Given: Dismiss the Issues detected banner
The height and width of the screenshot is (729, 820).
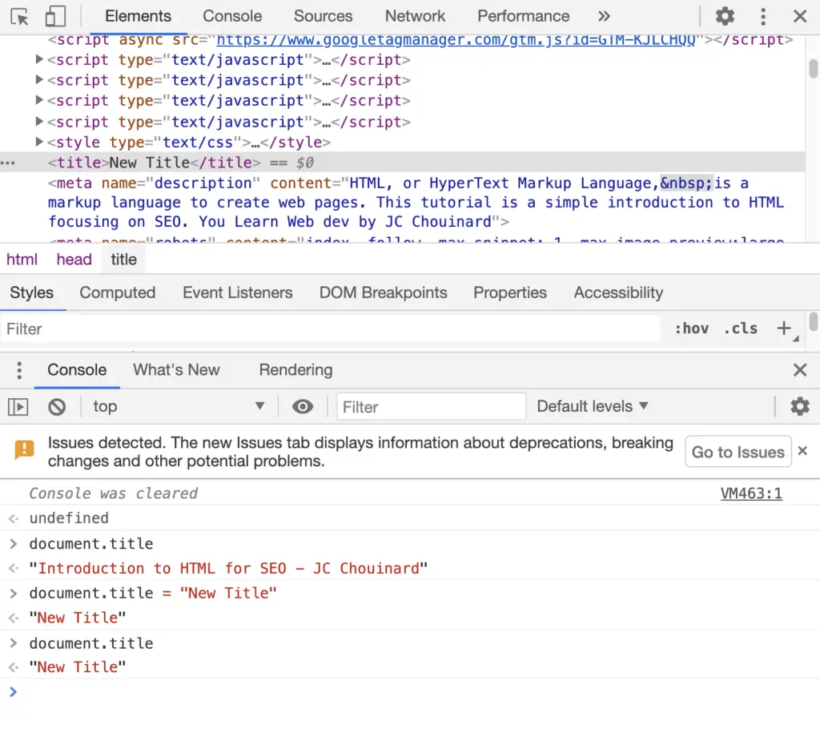Looking at the screenshot, I should pos(802,450).
